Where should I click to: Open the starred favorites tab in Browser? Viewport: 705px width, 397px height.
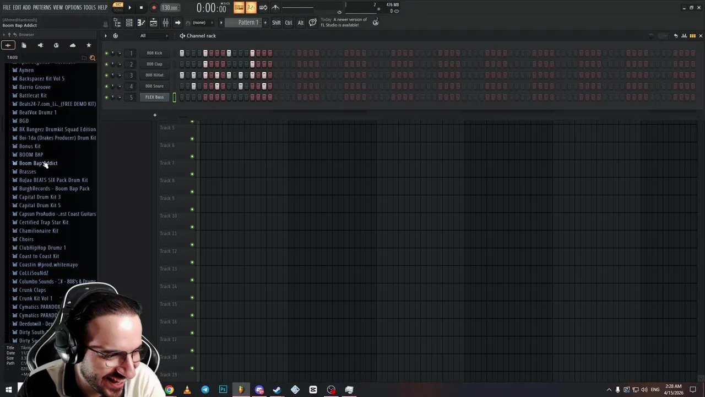point(89,45)
